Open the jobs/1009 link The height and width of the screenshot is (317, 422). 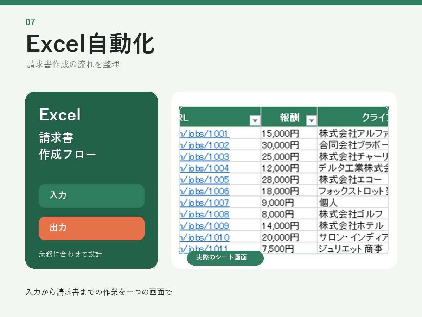204,226
